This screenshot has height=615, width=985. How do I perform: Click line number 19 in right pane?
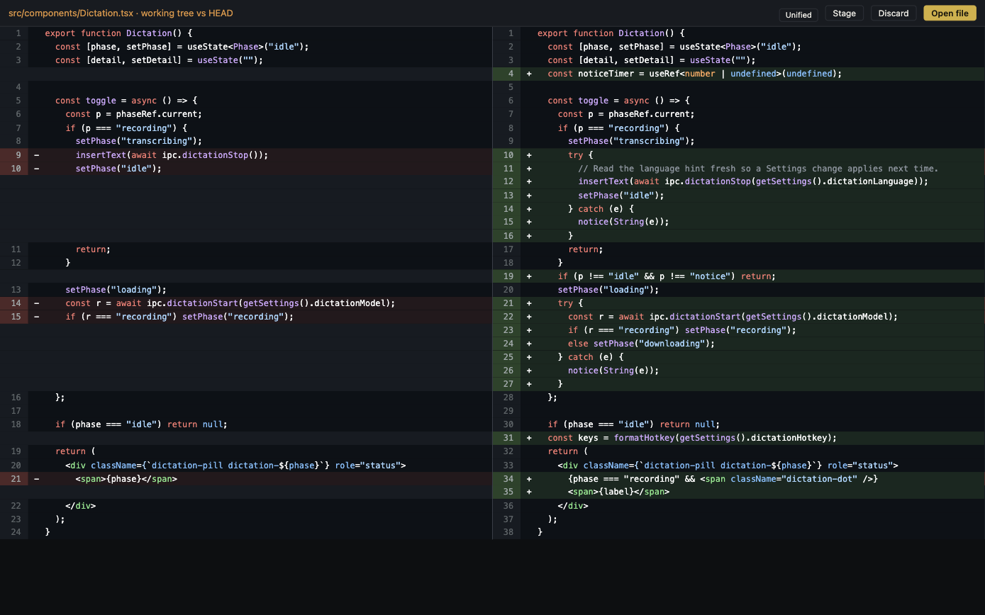pos(508,276)
